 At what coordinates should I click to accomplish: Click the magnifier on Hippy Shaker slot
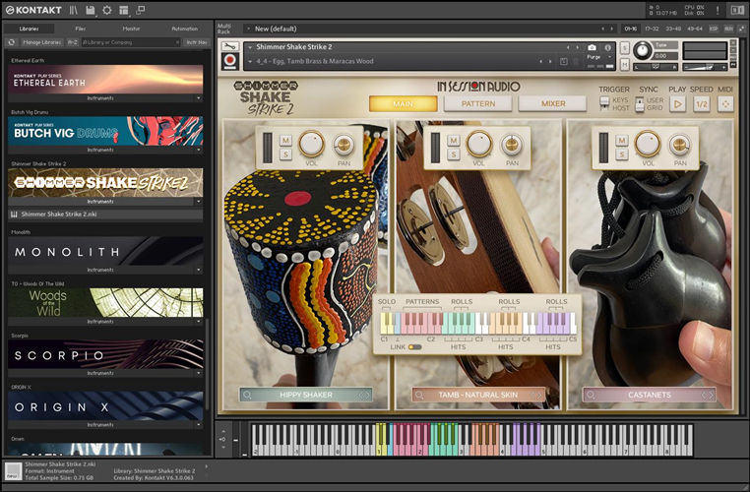[x=248, y=396]
